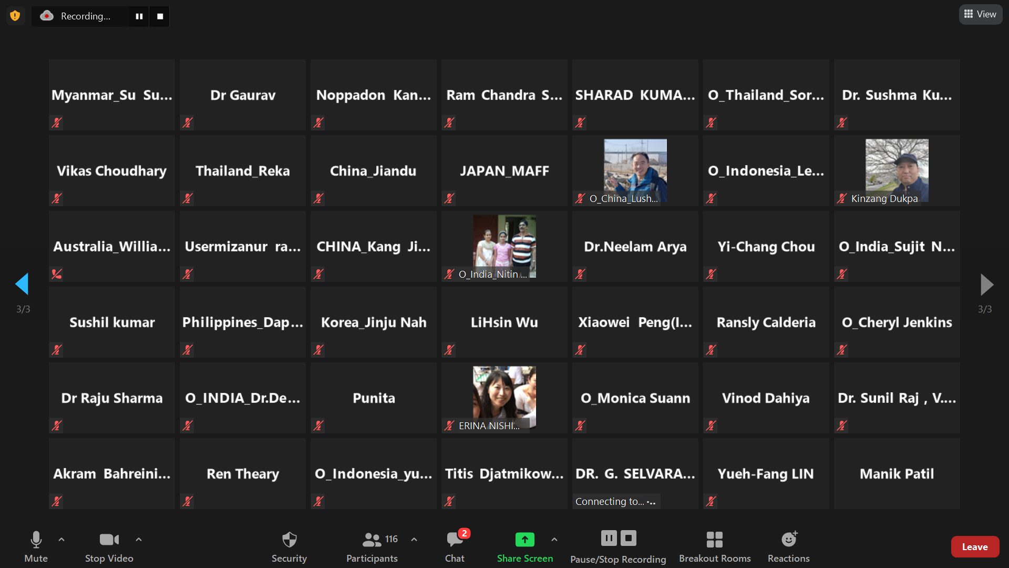Click the green Share Screen icon

(524, 540)
